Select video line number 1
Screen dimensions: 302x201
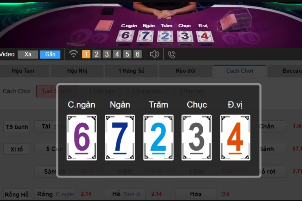(86, 54)
